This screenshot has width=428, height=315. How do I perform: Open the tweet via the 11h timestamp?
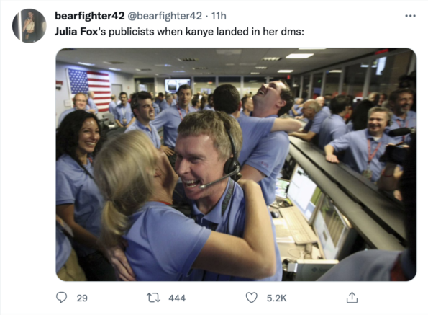(x=219, y=16)
